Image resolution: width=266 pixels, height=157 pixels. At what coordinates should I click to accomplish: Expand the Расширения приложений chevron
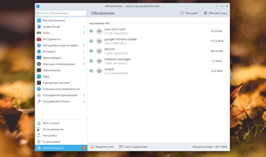[x=84, y=95]
